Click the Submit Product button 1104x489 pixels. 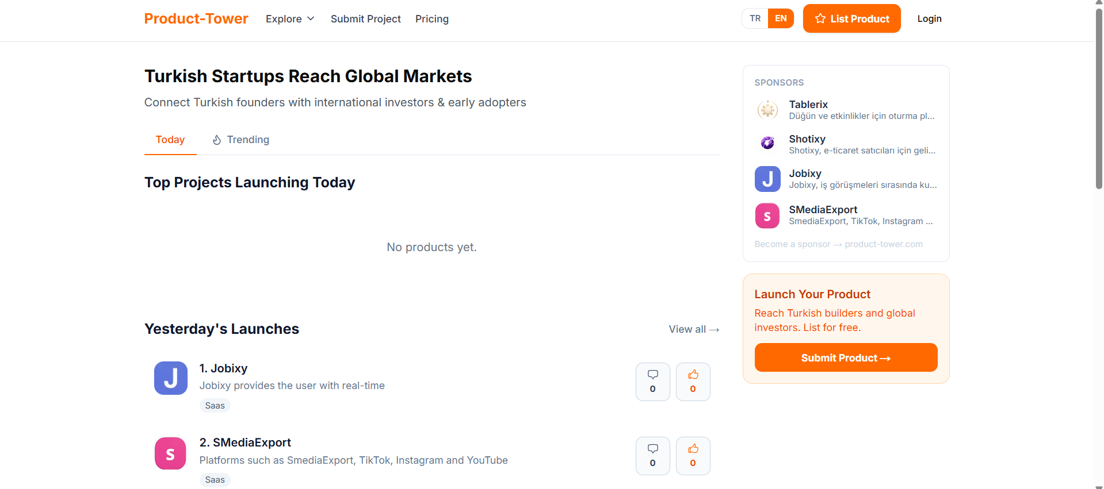(846, 358)
